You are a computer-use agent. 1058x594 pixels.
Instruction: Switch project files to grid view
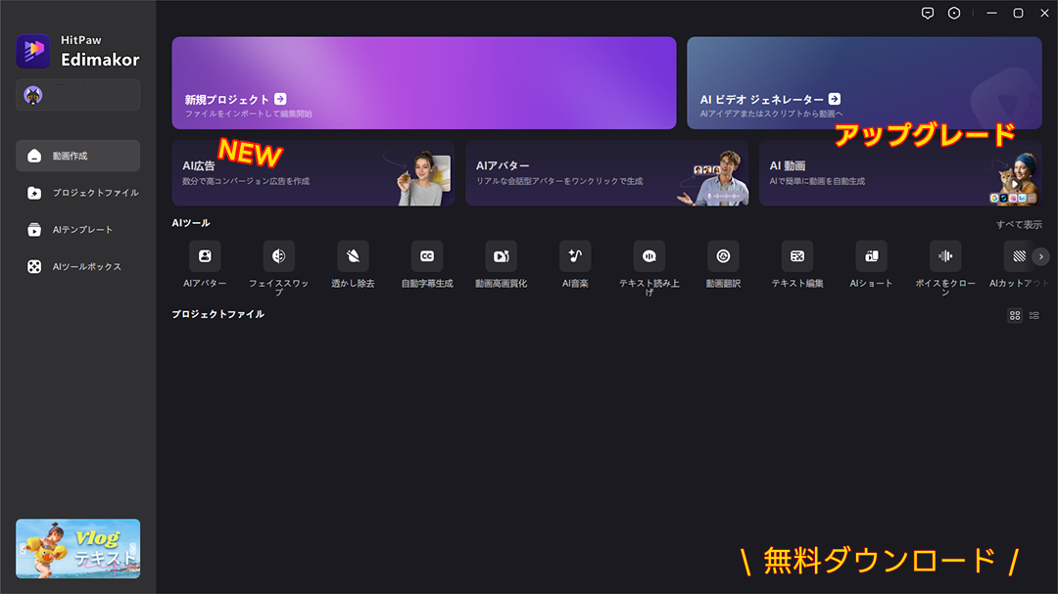click(1015, 315)
